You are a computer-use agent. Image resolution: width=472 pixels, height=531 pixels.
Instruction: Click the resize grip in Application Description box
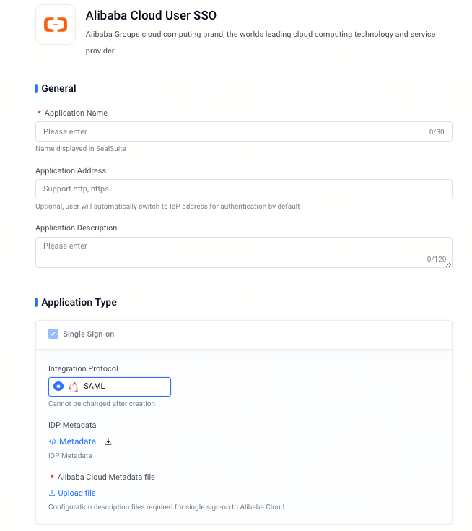tap(448, 264)
